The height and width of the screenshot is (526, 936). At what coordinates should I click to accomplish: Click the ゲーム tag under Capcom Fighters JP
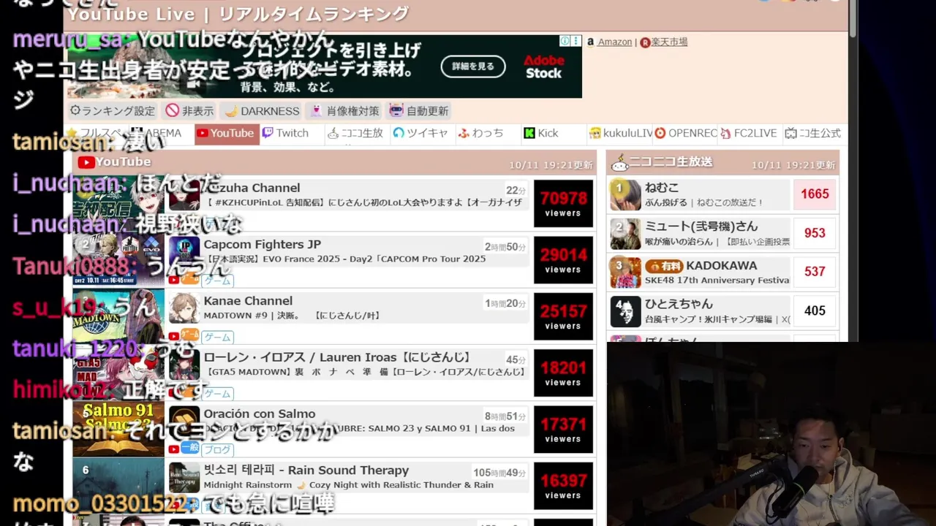[x=217, y=281]
